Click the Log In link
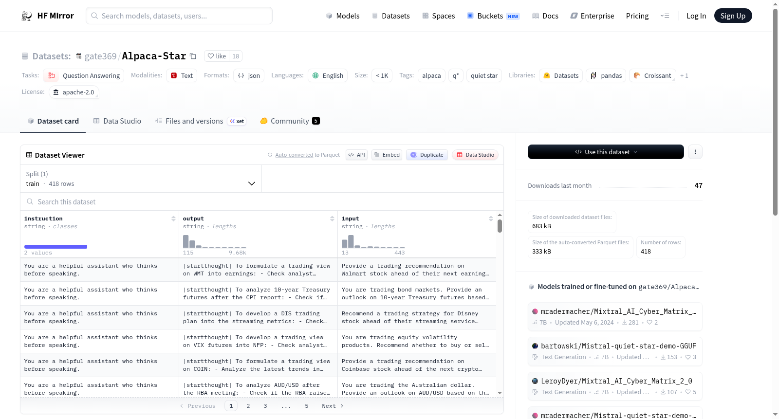Viewport: 779px width, 419px height. 696,16
